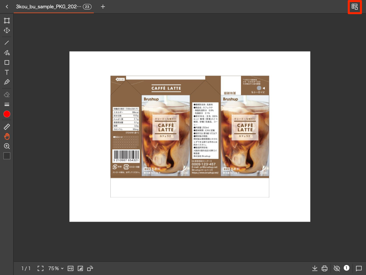Toggle the contrast compare view icon

80,268
